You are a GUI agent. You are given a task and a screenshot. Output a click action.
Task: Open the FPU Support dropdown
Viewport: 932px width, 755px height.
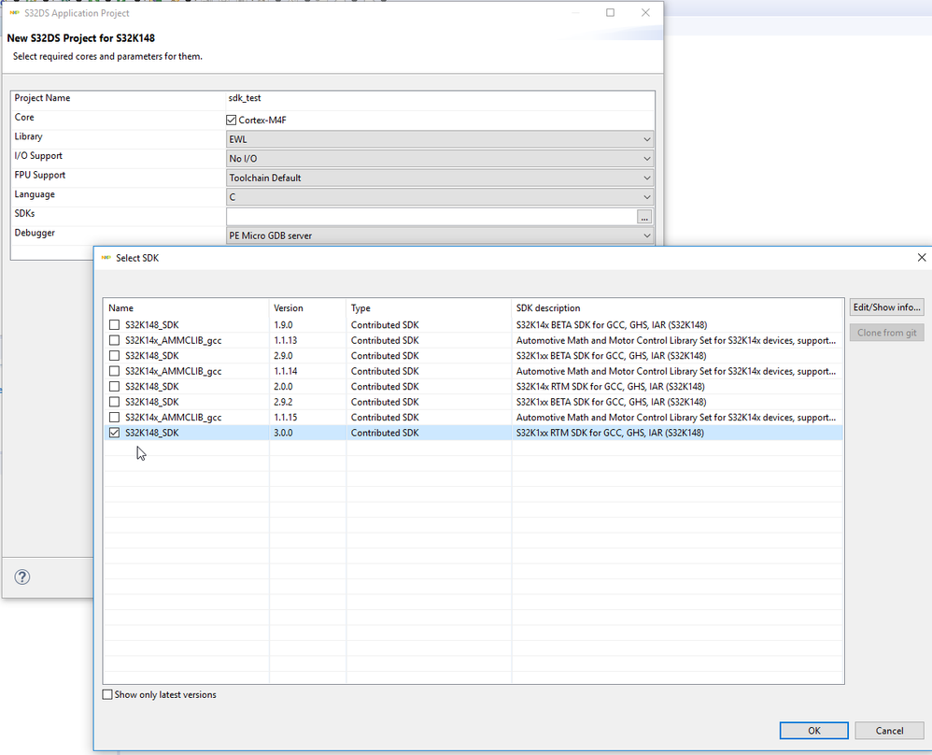(440, 178)
